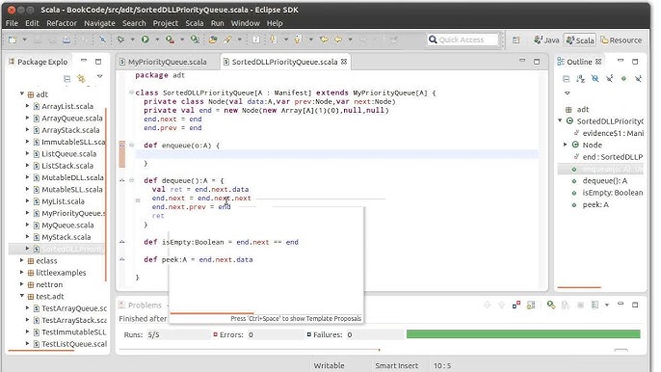Click Collapse All in Package Explorer

[67, 78]
